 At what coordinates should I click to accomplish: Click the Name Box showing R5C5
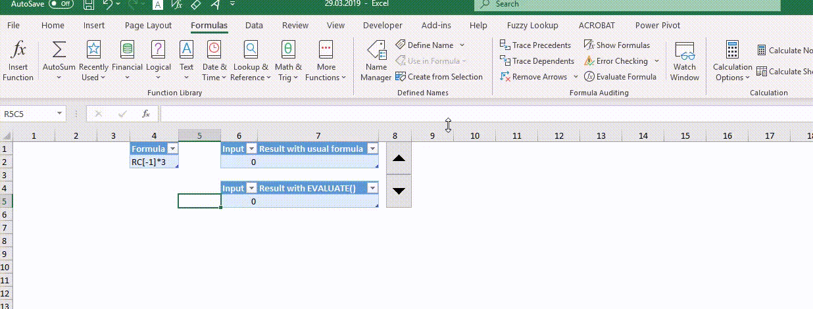[28, 114]
